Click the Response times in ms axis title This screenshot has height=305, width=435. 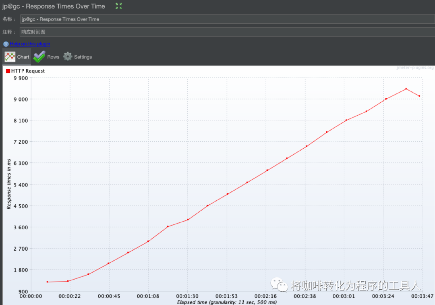point(9,184)
